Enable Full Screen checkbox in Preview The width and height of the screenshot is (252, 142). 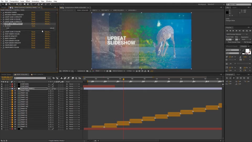[243, 42]
